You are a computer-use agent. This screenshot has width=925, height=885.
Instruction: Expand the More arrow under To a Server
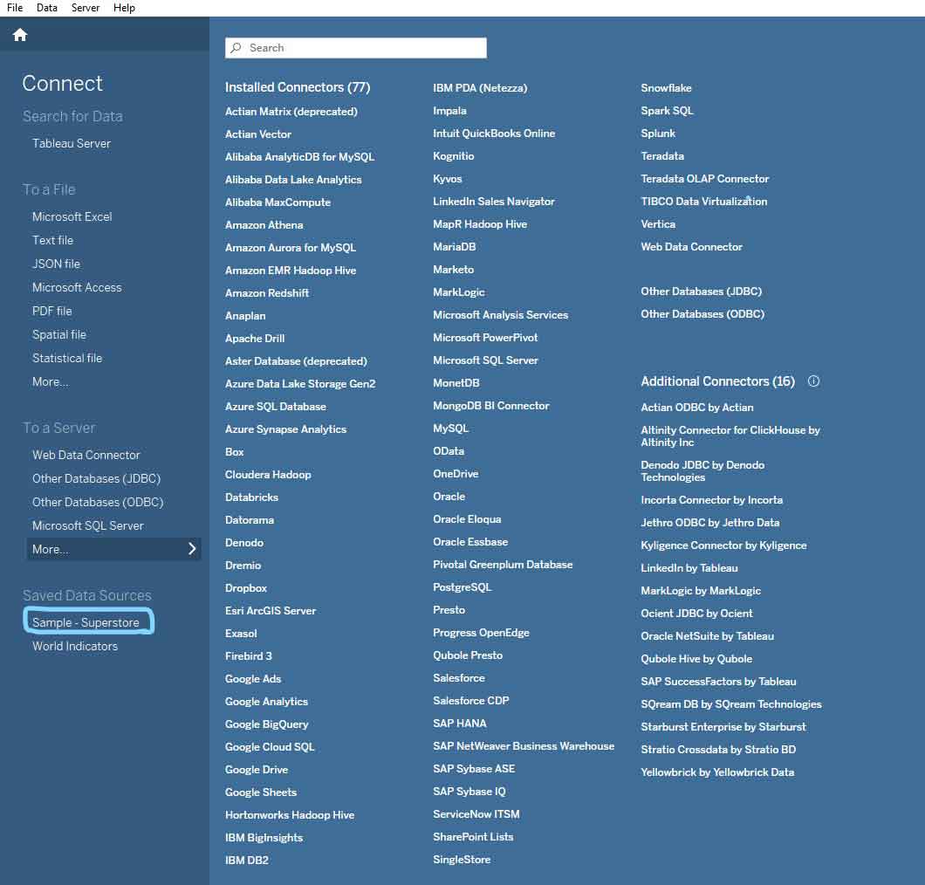click(192, 549)
